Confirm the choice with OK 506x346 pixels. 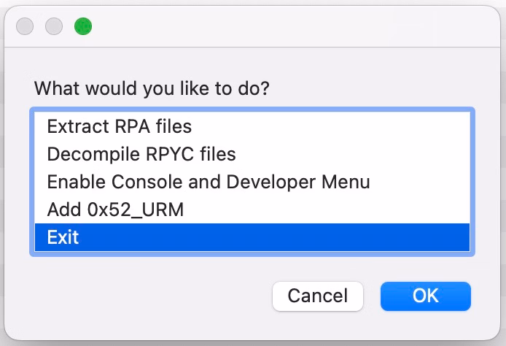click(425, 296)
